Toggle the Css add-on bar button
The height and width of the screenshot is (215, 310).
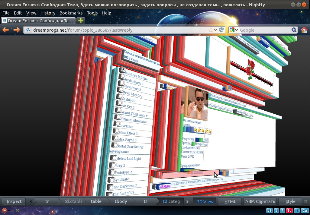[x=305, y=210]
